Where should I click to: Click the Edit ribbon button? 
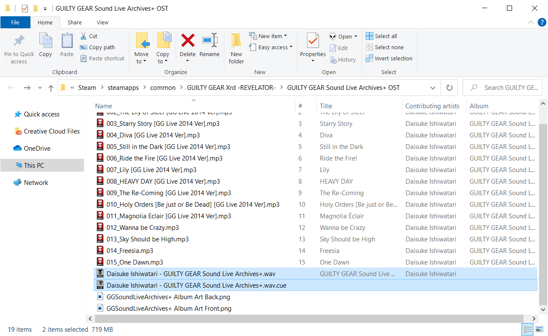[x=339, y=48]
